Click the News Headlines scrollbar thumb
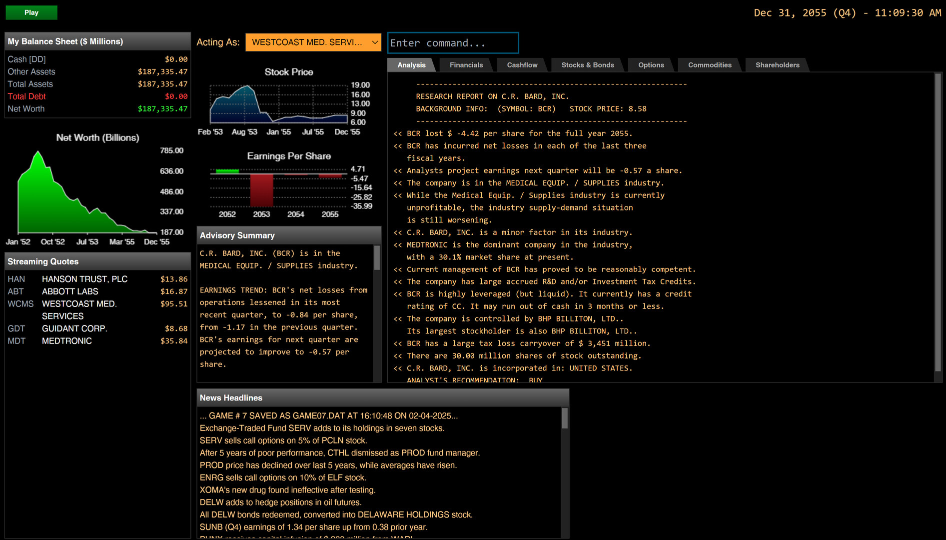The width and height of the screenshot is (946, 540). pyautogui.click(x=565, y=418)
